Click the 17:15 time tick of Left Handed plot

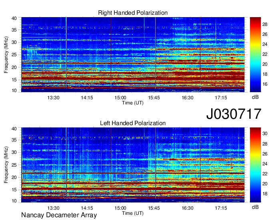pos(221,208)
